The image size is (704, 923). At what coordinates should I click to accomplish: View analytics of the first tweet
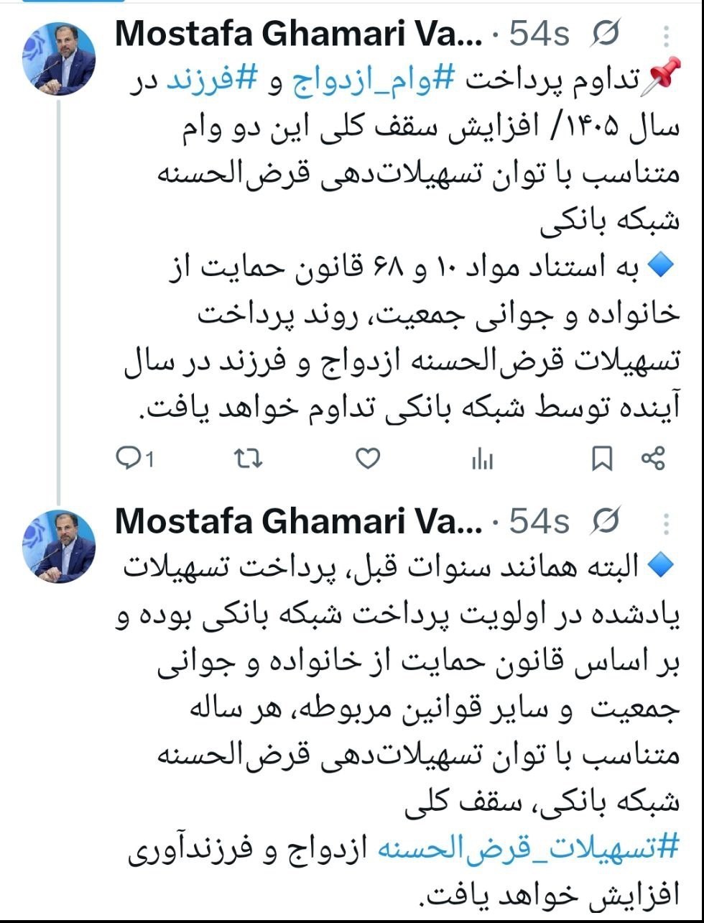pyautogui.click(x=482, y=459)
